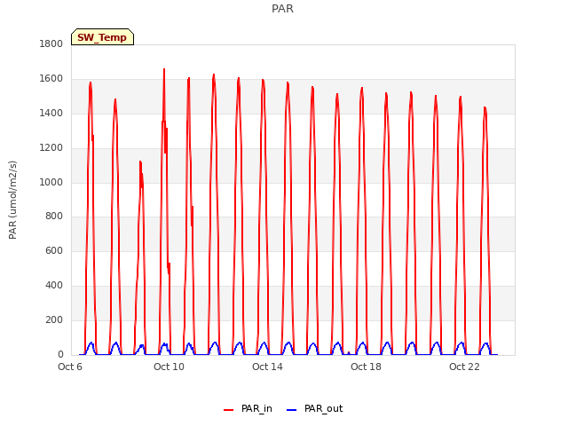This screenshot has height=426, width=568.
Task: Toggle the PAR_in legend entry
Action: 248,409
